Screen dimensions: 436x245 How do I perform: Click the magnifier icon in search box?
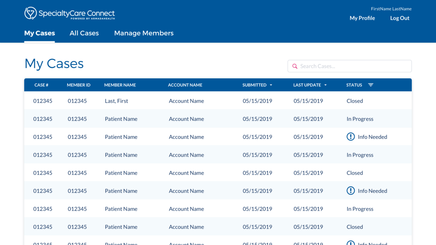click(295, 66)
